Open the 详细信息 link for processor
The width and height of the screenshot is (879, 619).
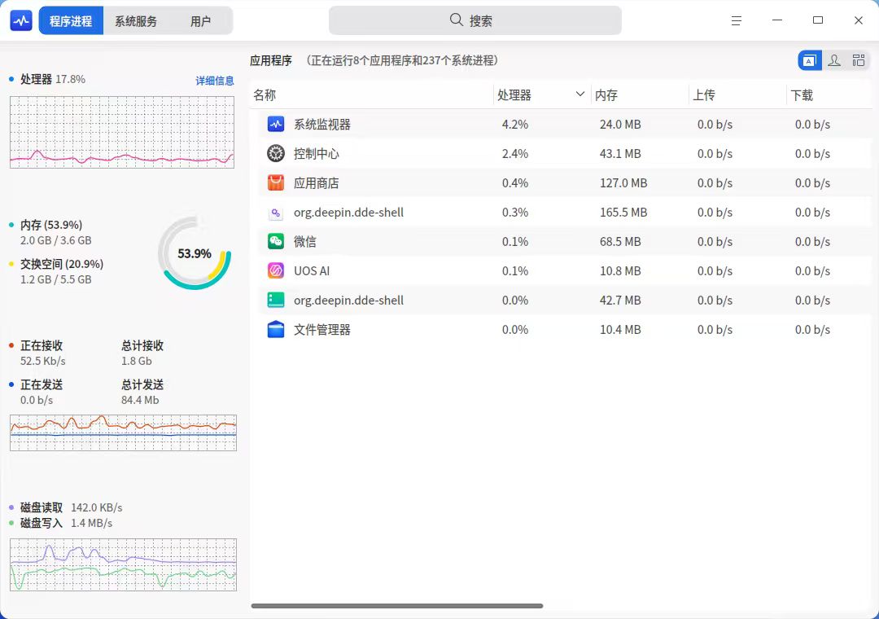click(x=215, y=81)
